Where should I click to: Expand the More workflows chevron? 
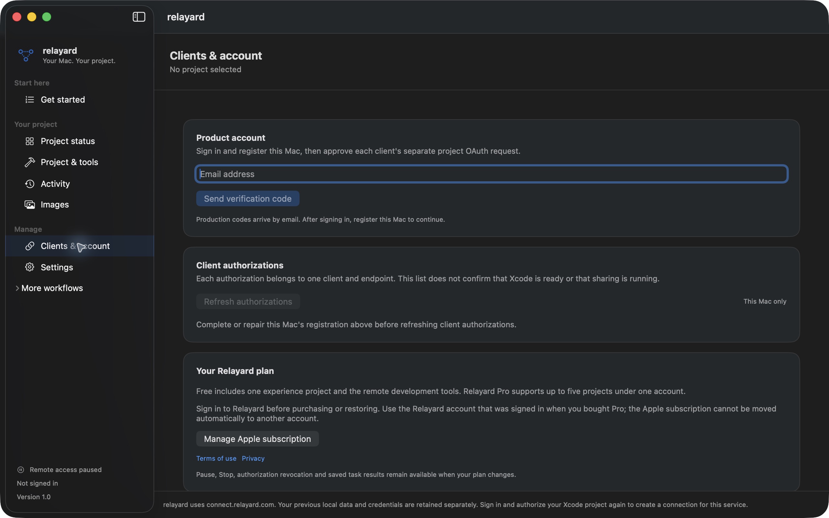(17, 288)
